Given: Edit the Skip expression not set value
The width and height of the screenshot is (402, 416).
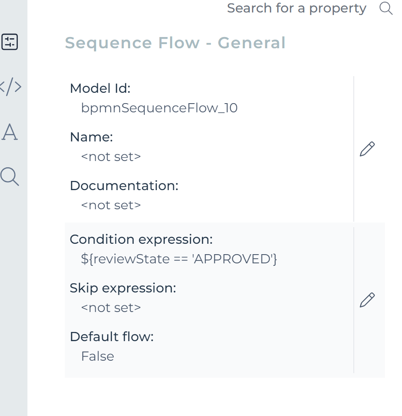Looking at the screenshot, I should [x=111, y=307].
